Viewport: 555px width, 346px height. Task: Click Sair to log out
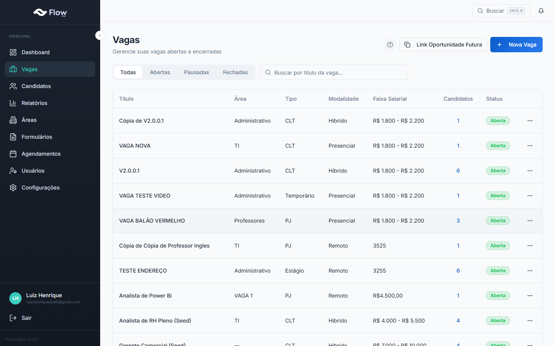(x=26, y=318)
